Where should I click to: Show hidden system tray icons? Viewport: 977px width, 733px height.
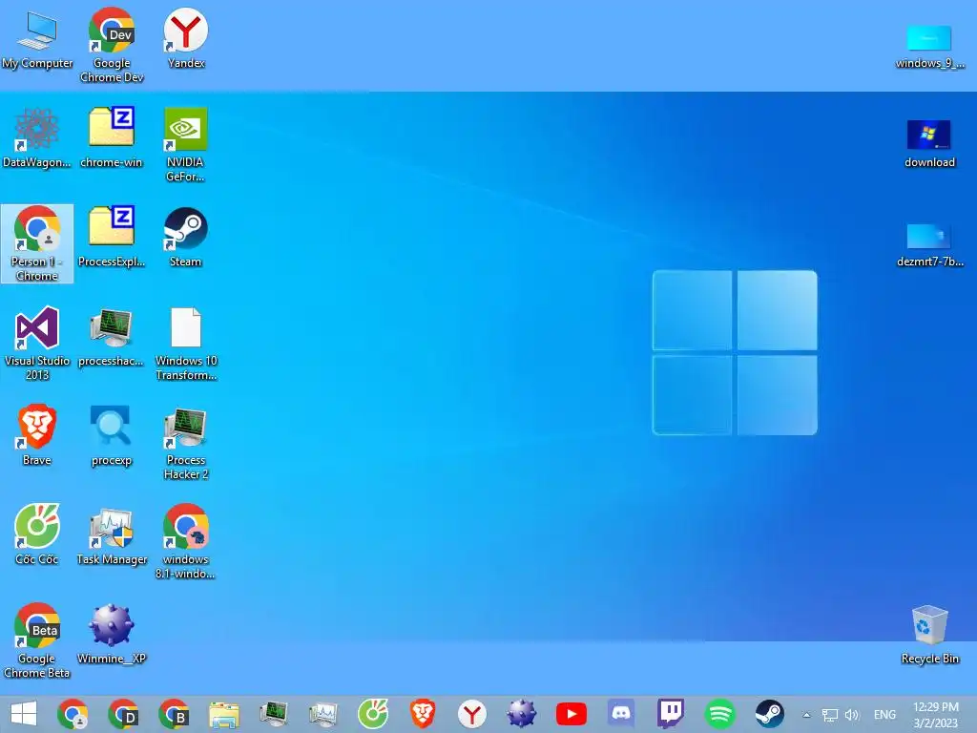pos(806,715)
